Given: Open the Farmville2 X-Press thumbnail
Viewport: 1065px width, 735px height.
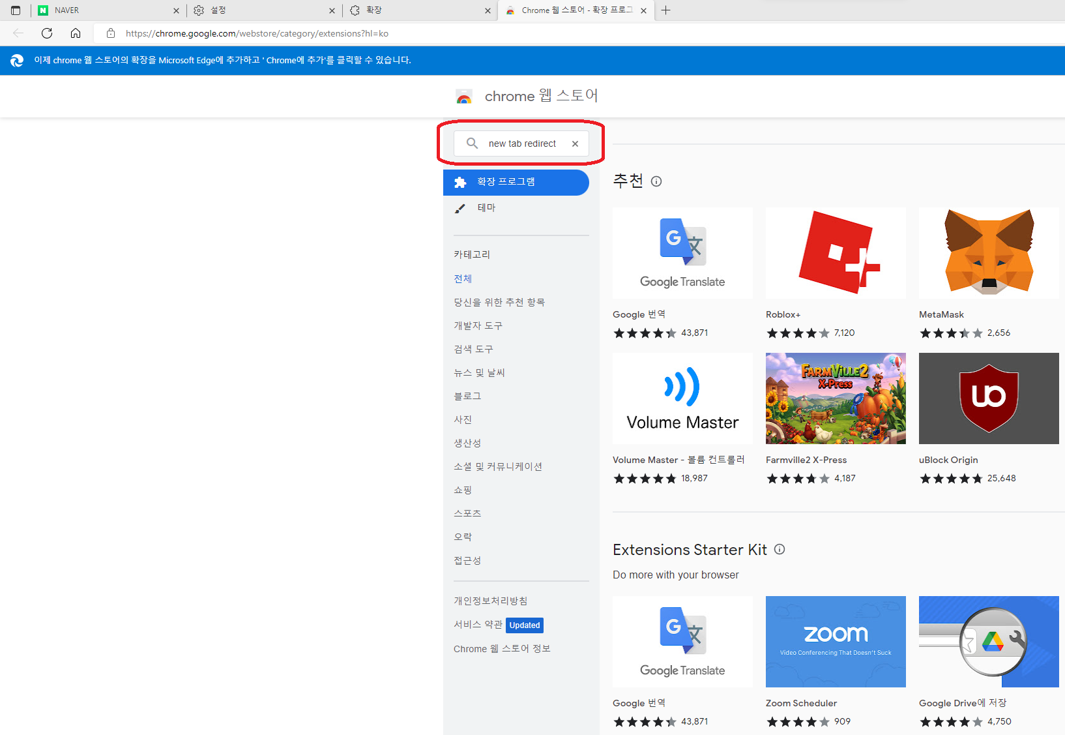Looking at the screenshot, I should 836,398.
